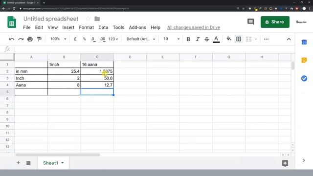This screenshot has height=176, width=313.
Task: Open the Borders tool
Action: click(x=239, y=39)
